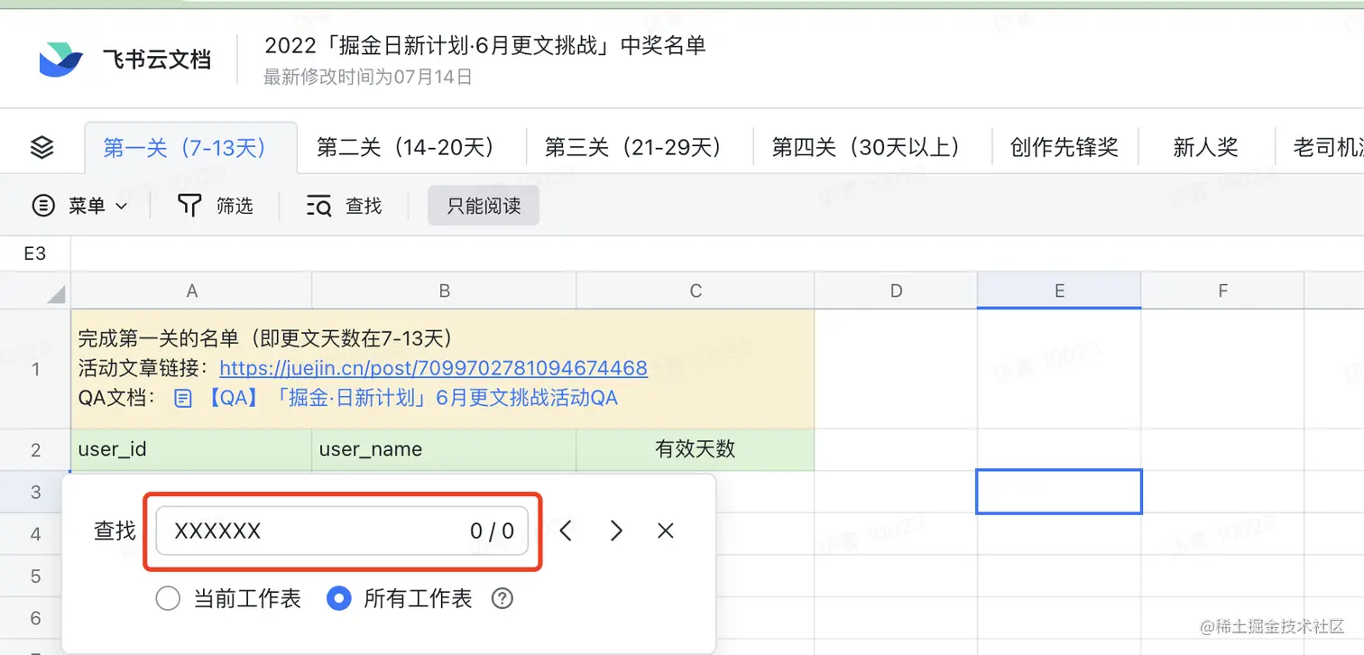Expand the 菜单 dropdown arrow
The image size is (1364, 655).
click(x=122, y=207)
